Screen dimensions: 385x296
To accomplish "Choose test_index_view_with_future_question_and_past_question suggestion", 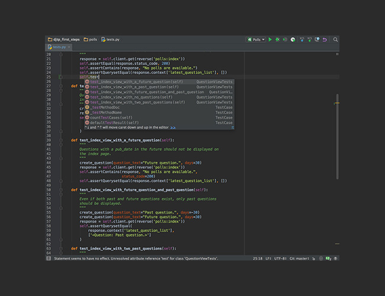I will [159, 92].
